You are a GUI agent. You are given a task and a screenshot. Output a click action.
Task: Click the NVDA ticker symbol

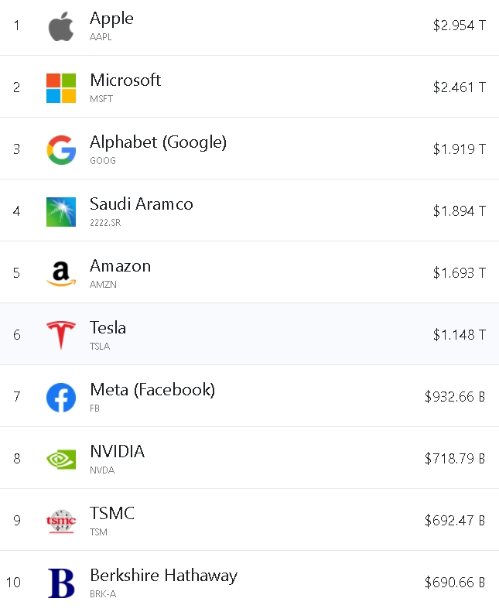101,470
